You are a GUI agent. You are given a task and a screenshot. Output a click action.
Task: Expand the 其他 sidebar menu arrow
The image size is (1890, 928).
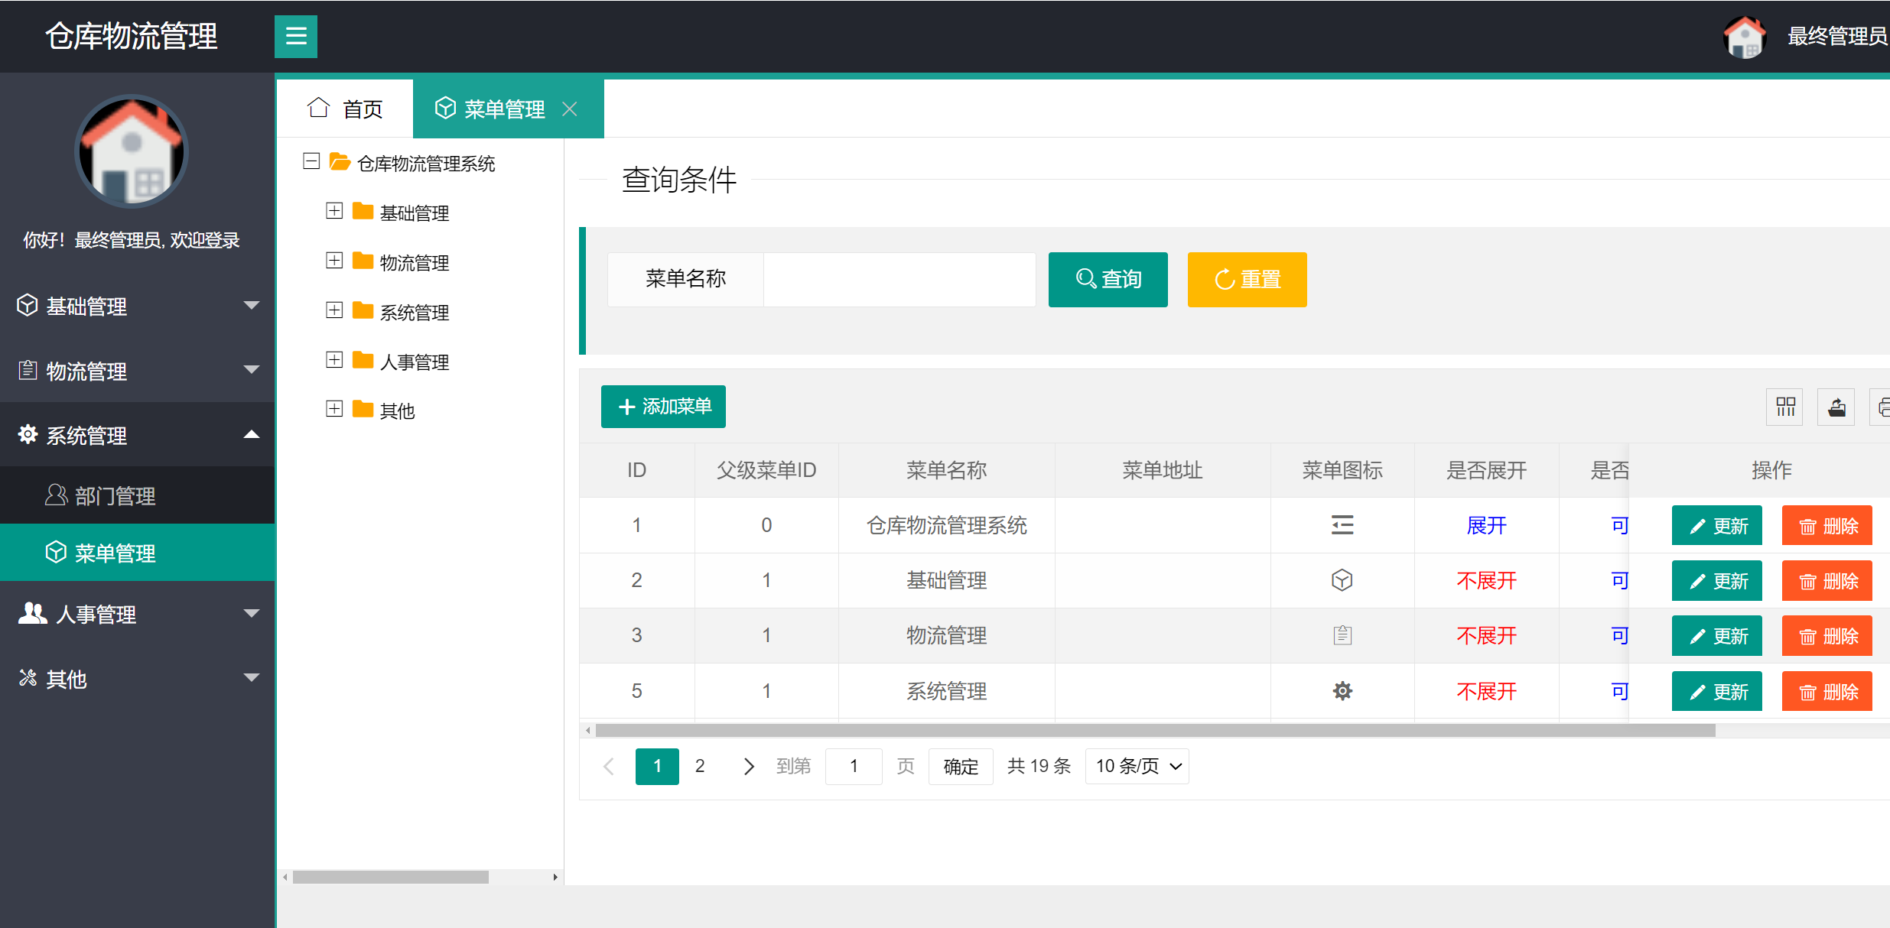[x=251, y=677]
